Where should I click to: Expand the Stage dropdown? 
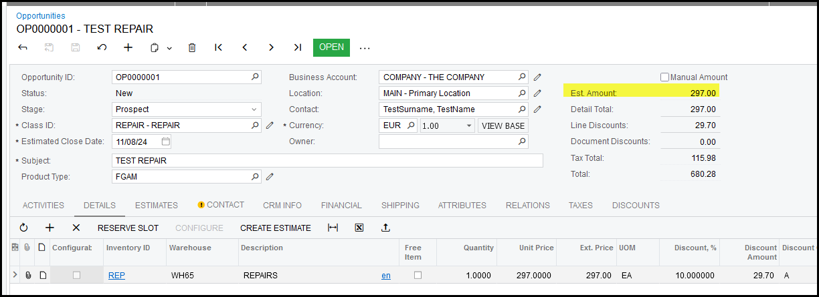click(254, 109)
